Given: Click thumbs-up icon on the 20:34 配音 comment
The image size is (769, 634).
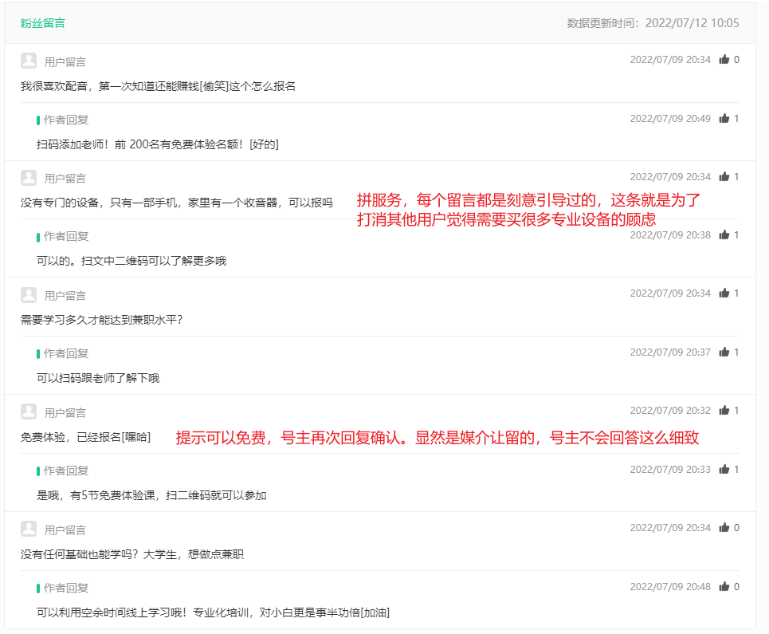Looking at the screenshot, I should tap(724, 59).
